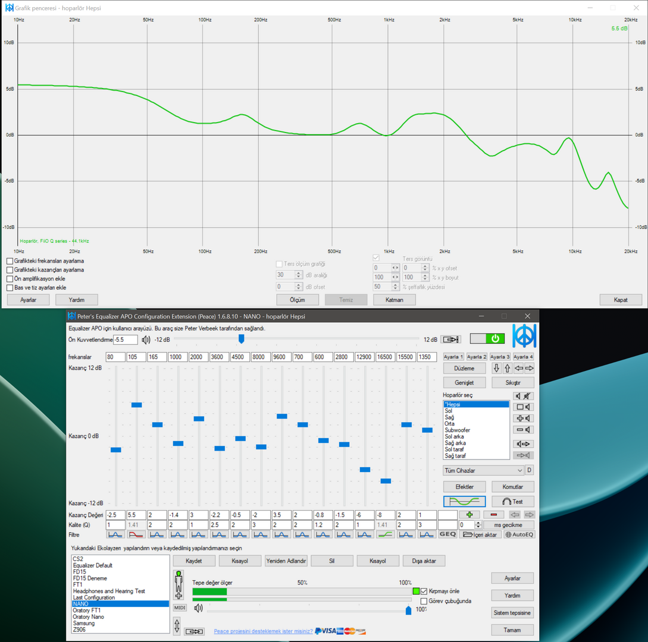Check Görev çubuğunda checkbox

(x=424, y=601)
